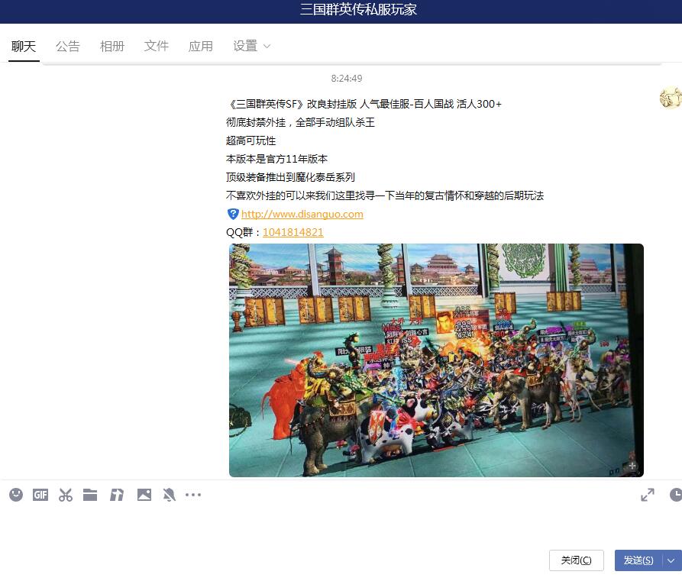Open the 文件 tab
The width and height of the screenshot is (682, 578).
[x=157, y=46]
